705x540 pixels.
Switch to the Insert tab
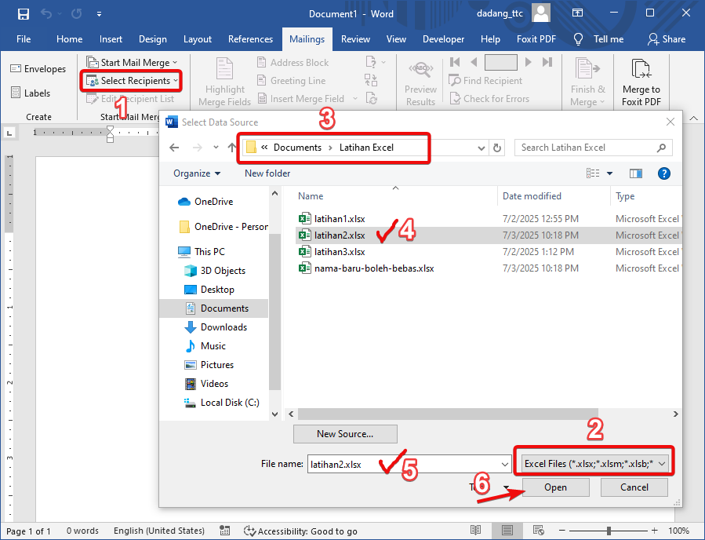(x=111, y=39)
